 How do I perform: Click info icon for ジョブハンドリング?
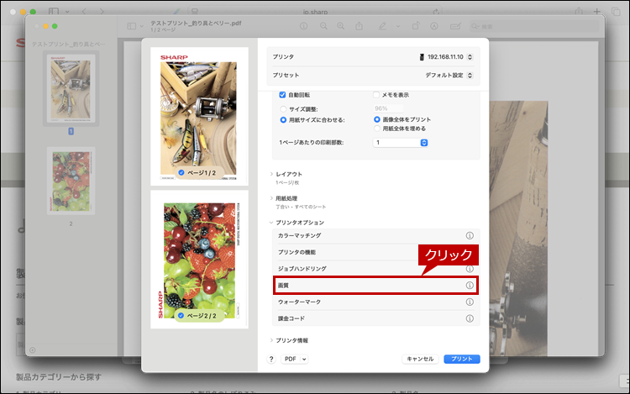pyautogui.click(x=470, y=269)
